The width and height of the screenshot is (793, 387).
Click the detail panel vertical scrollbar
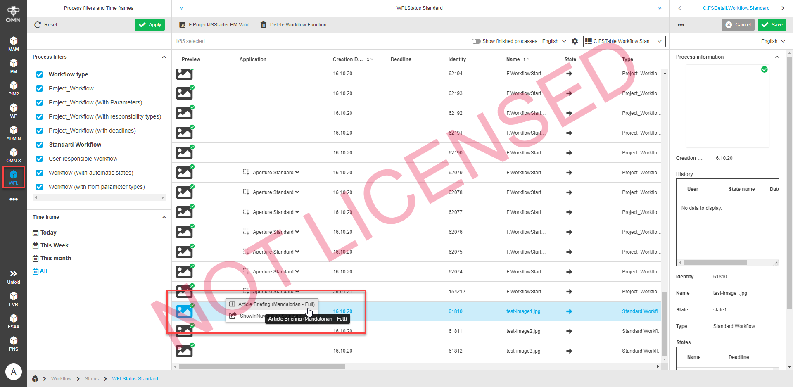789,183
